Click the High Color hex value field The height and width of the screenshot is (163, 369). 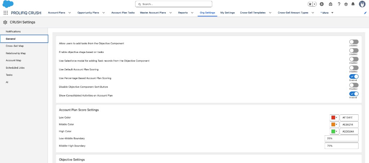pos(349,132)
